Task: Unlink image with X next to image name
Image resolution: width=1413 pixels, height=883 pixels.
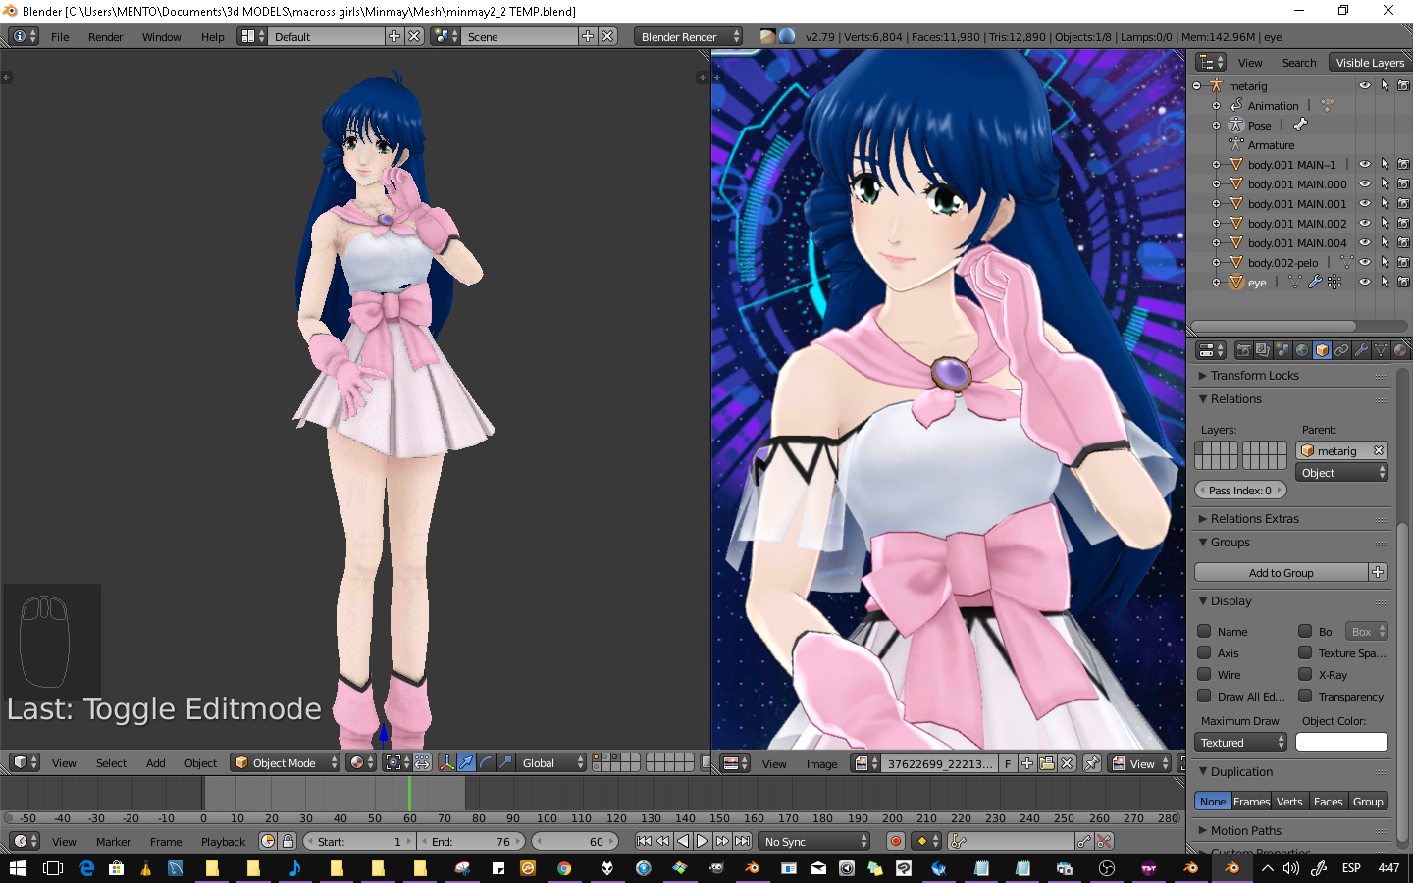Action: [x=1067, y=763]
